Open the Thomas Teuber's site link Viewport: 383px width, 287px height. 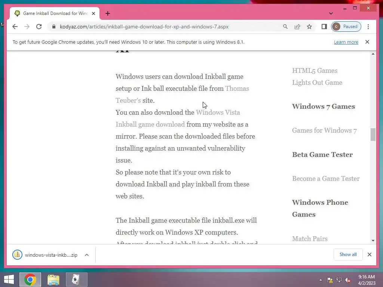click(x=183, y=95)
